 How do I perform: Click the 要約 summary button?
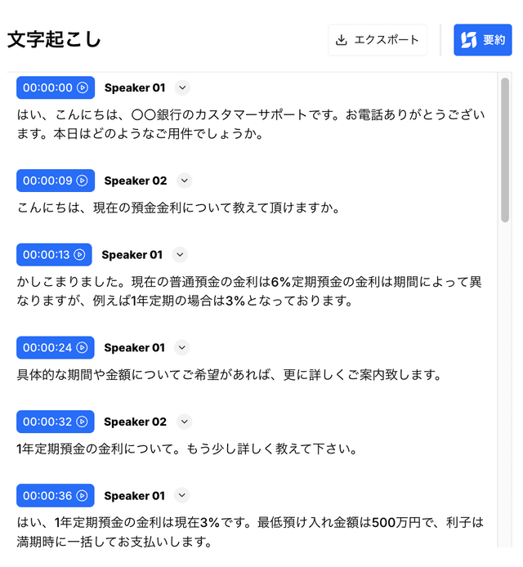coord(483,40)
